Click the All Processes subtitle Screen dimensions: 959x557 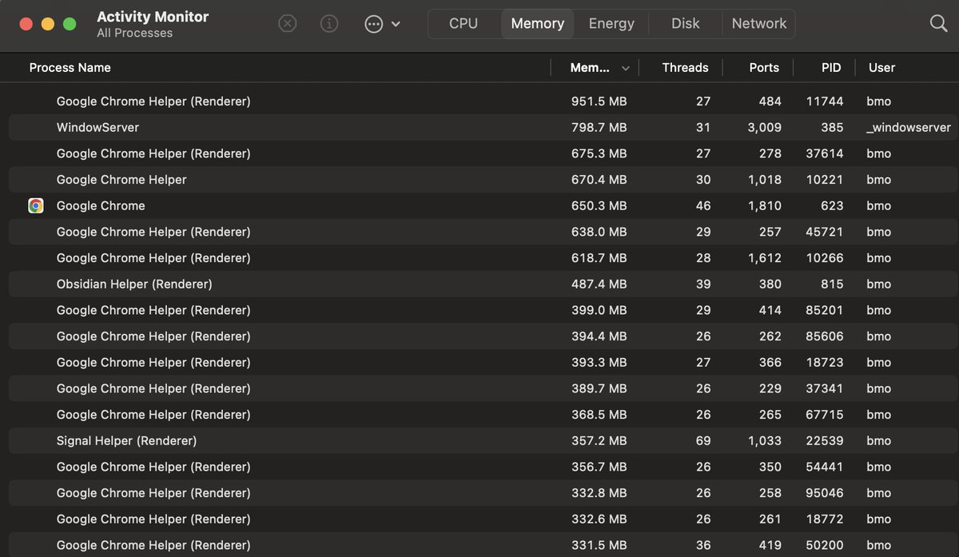pyautogui.click(x=135, y=33)
